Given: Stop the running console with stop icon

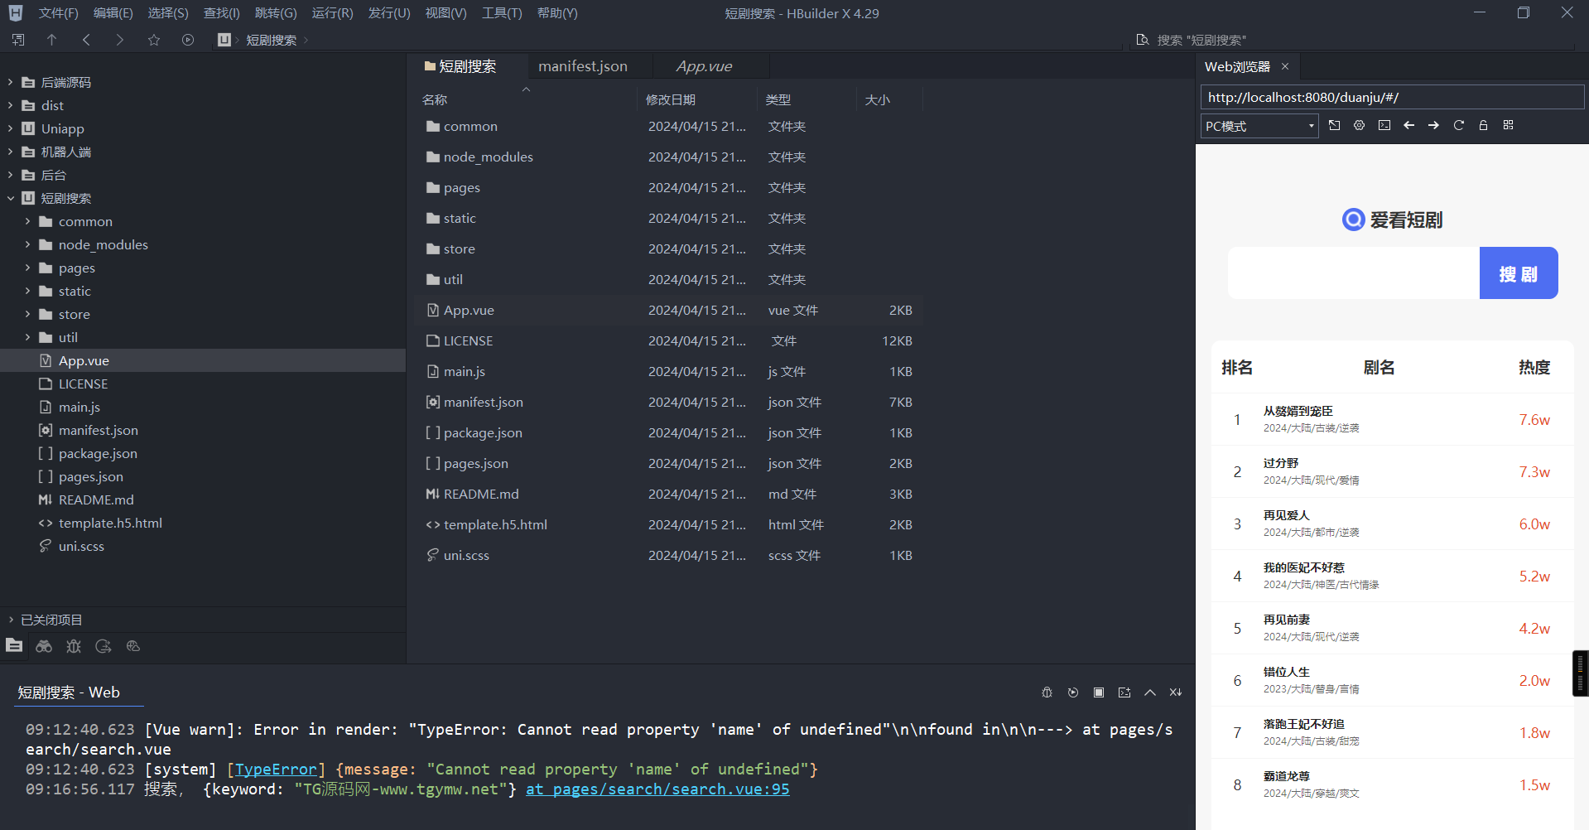Looking at the screenshot, I should pyautogui.click(x=1098, y=692).
